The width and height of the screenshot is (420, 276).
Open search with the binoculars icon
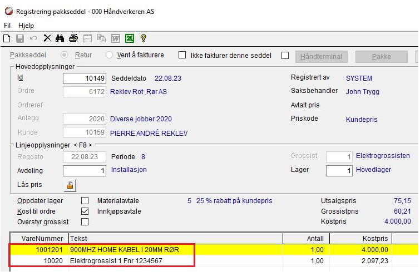(60, 38)
